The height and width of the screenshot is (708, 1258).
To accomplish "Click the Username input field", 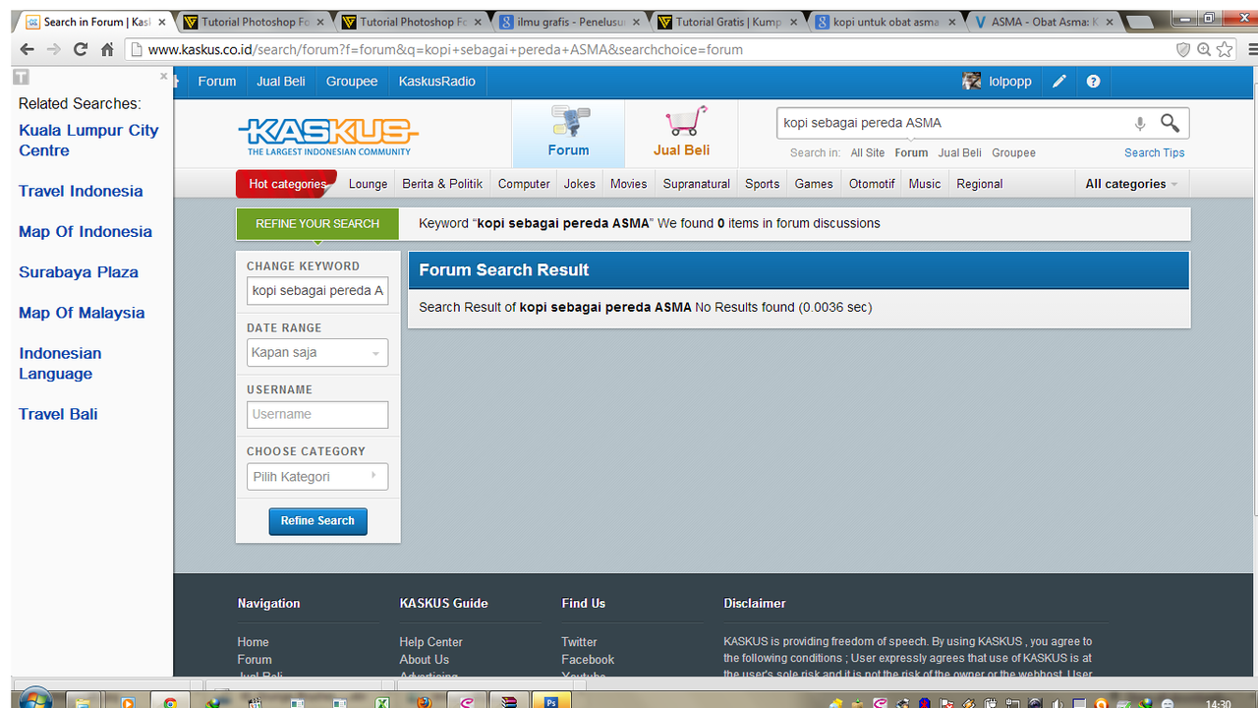I will 317,414.
